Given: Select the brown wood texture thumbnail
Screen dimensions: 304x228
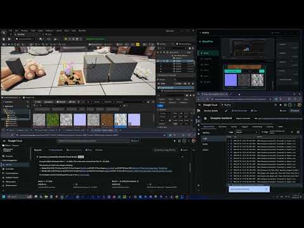Looking at the screenshot, I should (x=107, y=120).
